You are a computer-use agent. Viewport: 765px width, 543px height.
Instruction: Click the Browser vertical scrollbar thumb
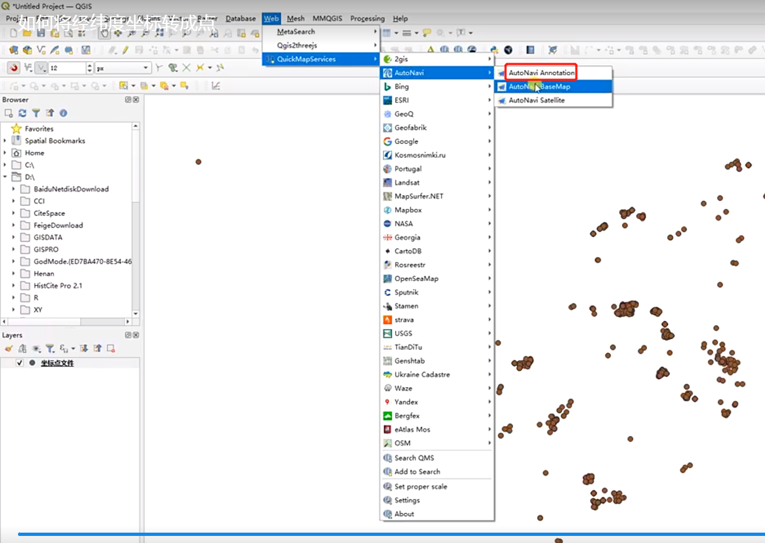(x=136, y=165)
